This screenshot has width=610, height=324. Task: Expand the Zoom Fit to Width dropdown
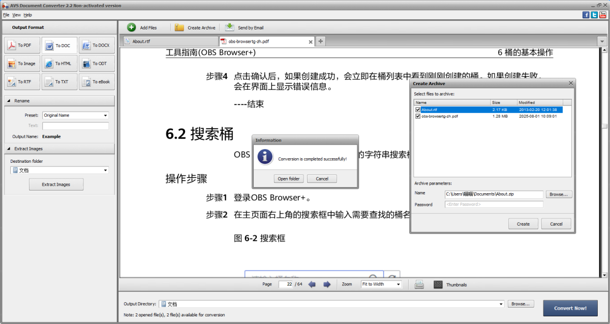pos(381,284)
